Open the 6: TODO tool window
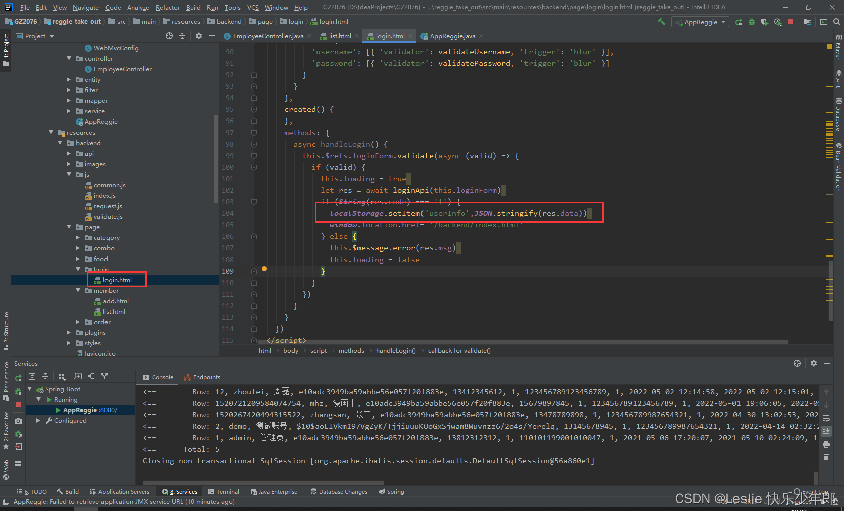Image resolution: width=844 pixels, height=511 pixels. [32, 491]
